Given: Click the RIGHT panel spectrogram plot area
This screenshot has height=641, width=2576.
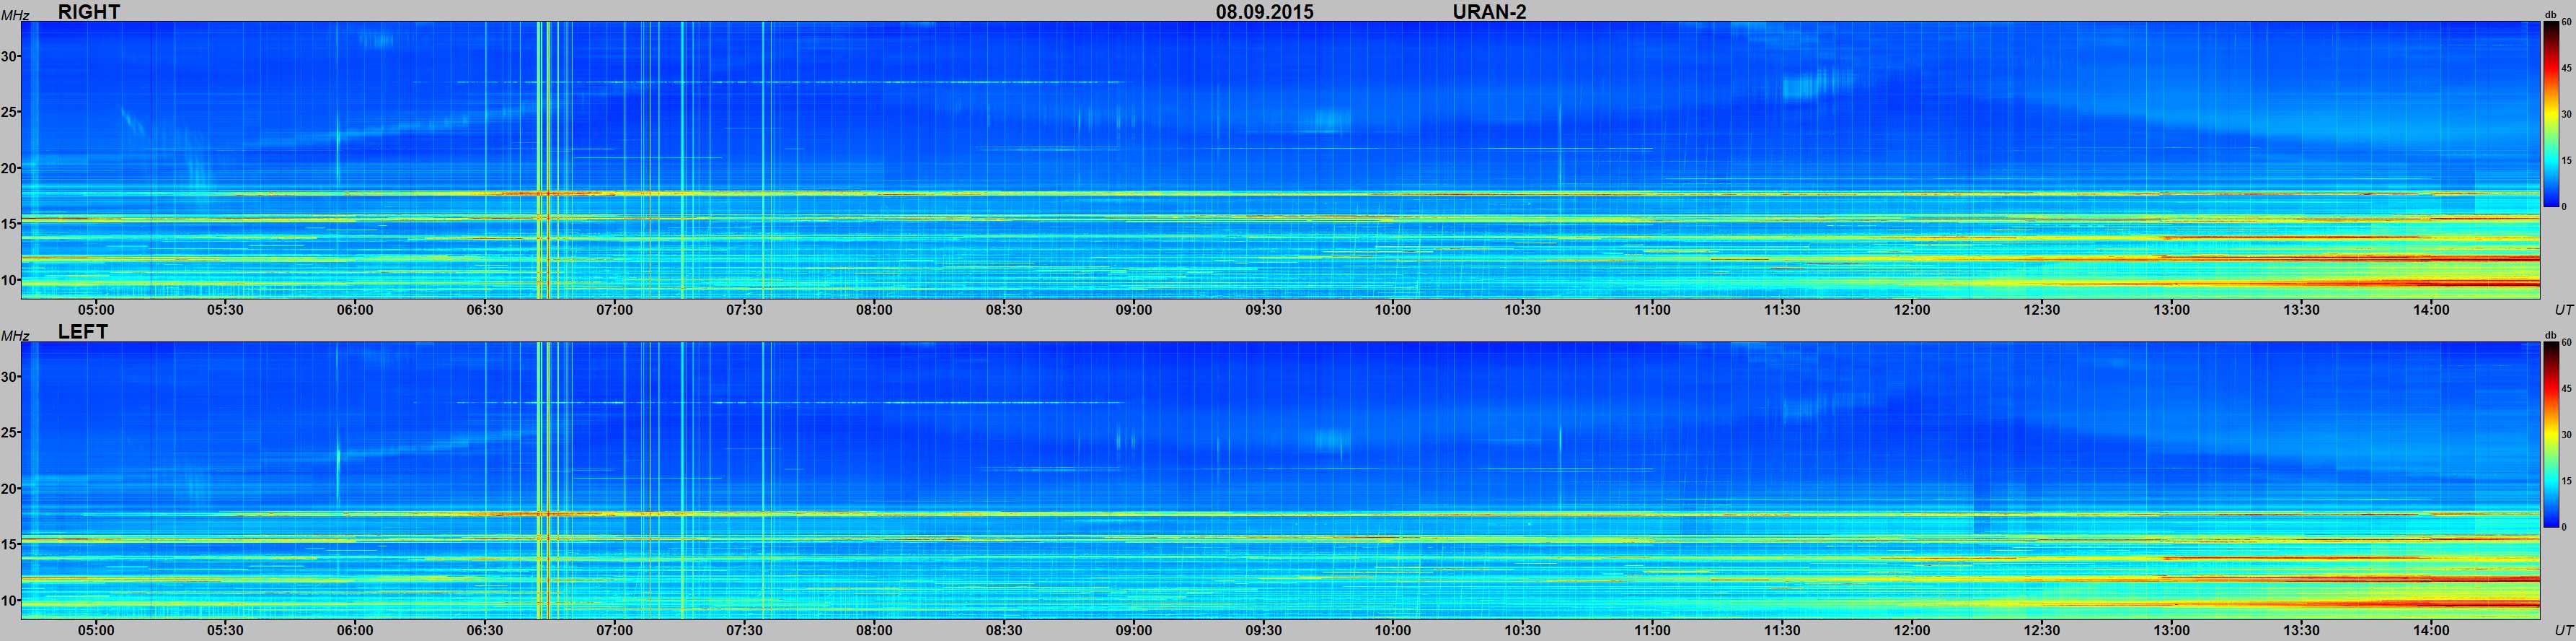Looking at the screenshot, I should 1281,160.
